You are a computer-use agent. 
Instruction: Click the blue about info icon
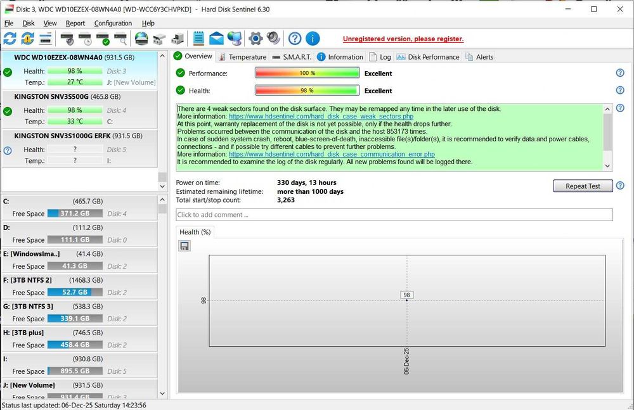tap(313, 39)
